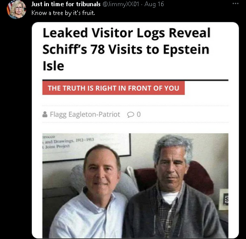Click the framed poster mentioning 'Drawings, 1912-1913'
The height and width of the screenshot is (239, 246).
point(86,147)
